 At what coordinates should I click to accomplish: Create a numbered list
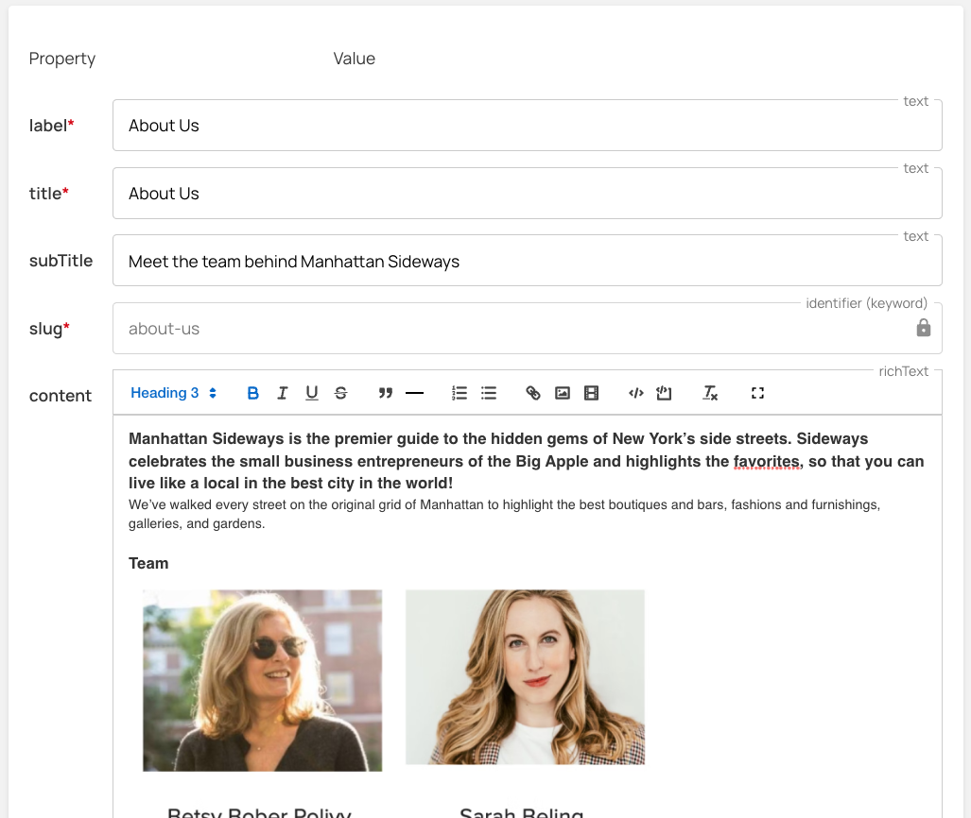click(x=459, y=394)
